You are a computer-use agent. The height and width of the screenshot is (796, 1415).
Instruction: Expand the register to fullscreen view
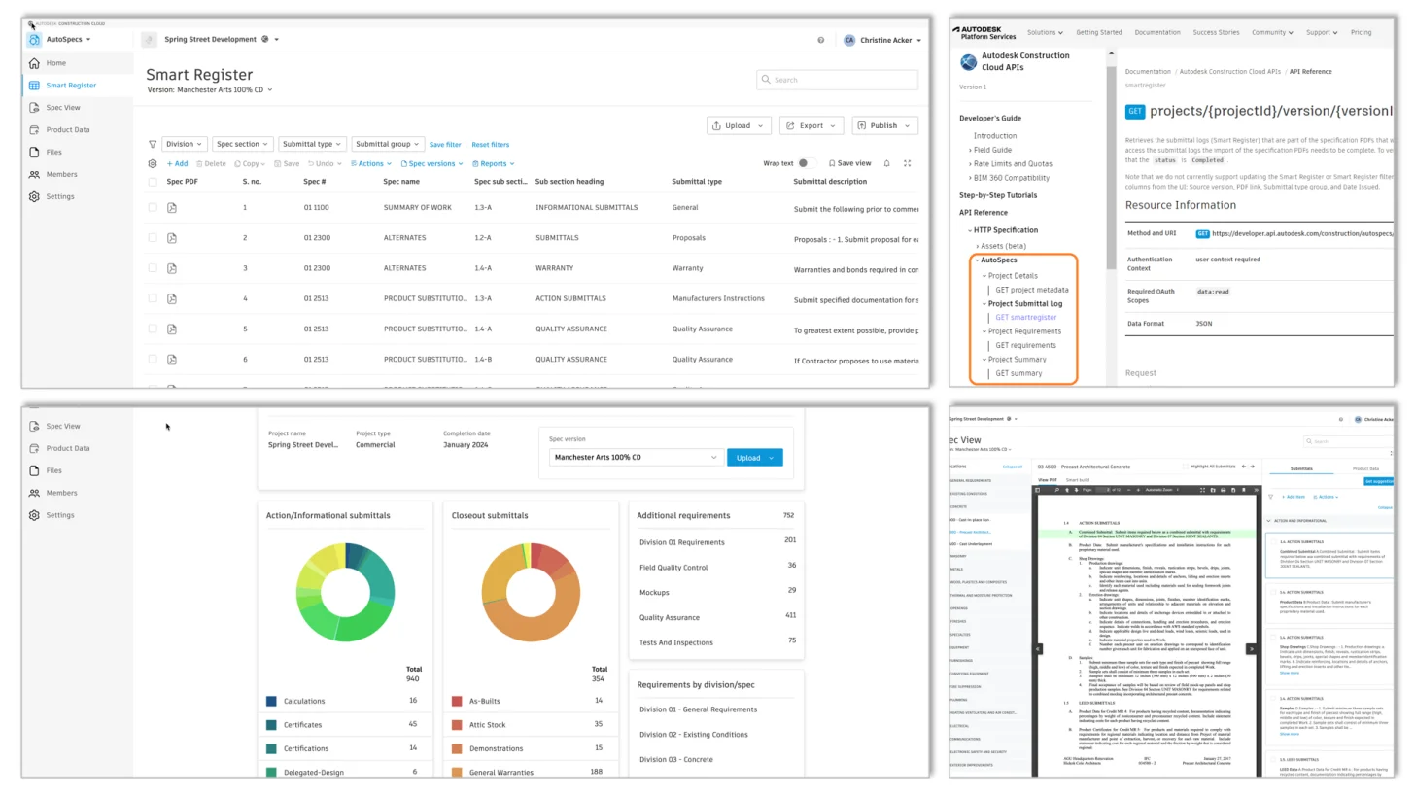[907, 163]
